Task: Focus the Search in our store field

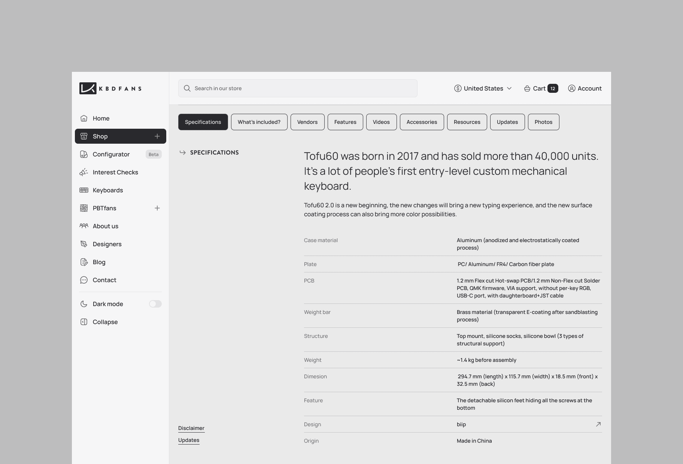Action: click(298, 88)
